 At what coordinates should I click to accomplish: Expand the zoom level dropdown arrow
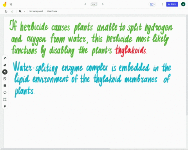[x=24, y=11]
